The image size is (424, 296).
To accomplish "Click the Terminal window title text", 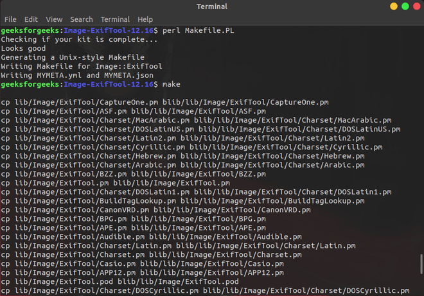I will click(x=213, y=6).
